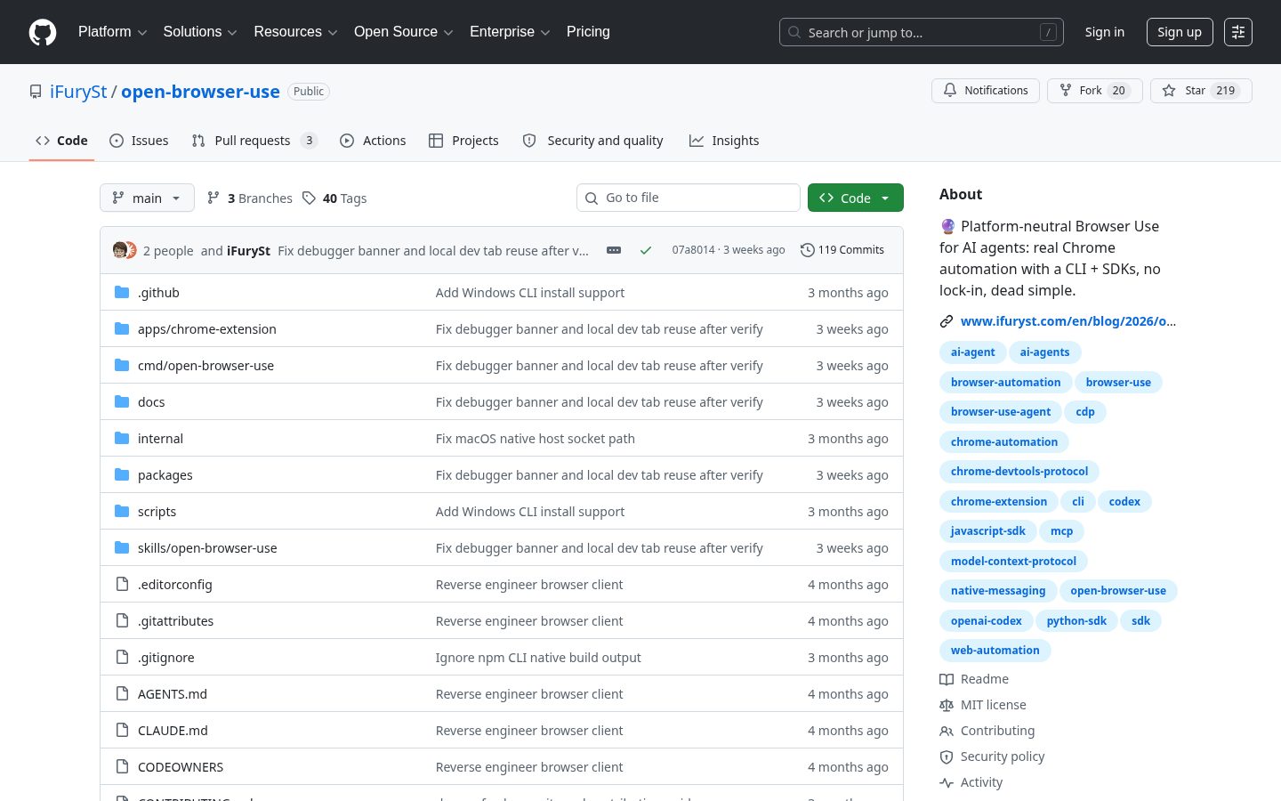Screen dimensions: 1281x801
Task: Open the CLAUDE.md file
Action: pyautogui.click(x=173, y=731)
